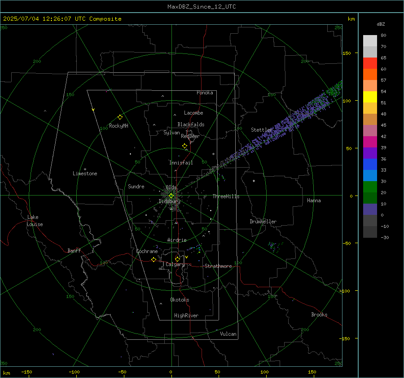Click the Hanna town label

click(314, 200)
